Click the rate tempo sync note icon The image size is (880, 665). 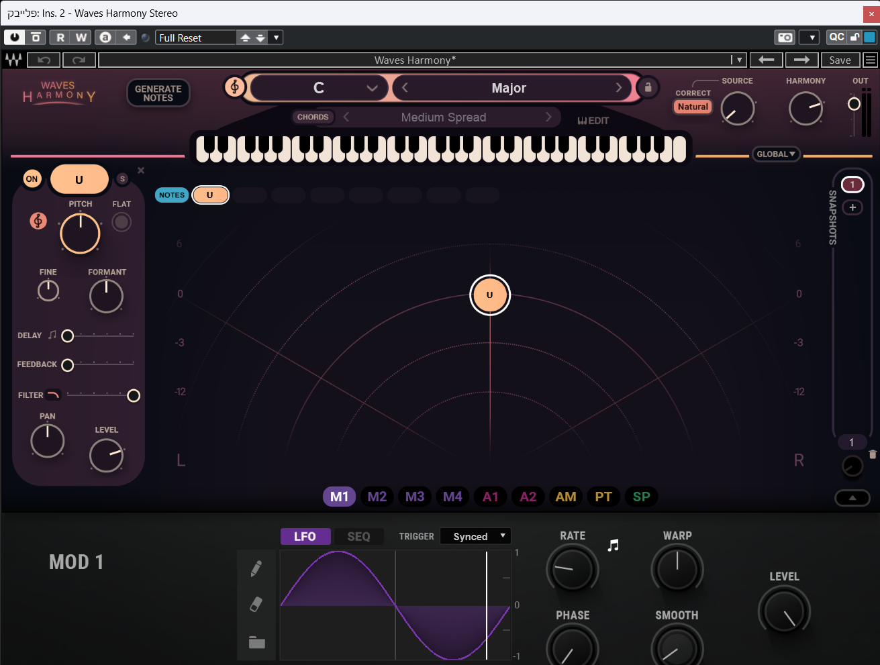(x=613, y=546)
